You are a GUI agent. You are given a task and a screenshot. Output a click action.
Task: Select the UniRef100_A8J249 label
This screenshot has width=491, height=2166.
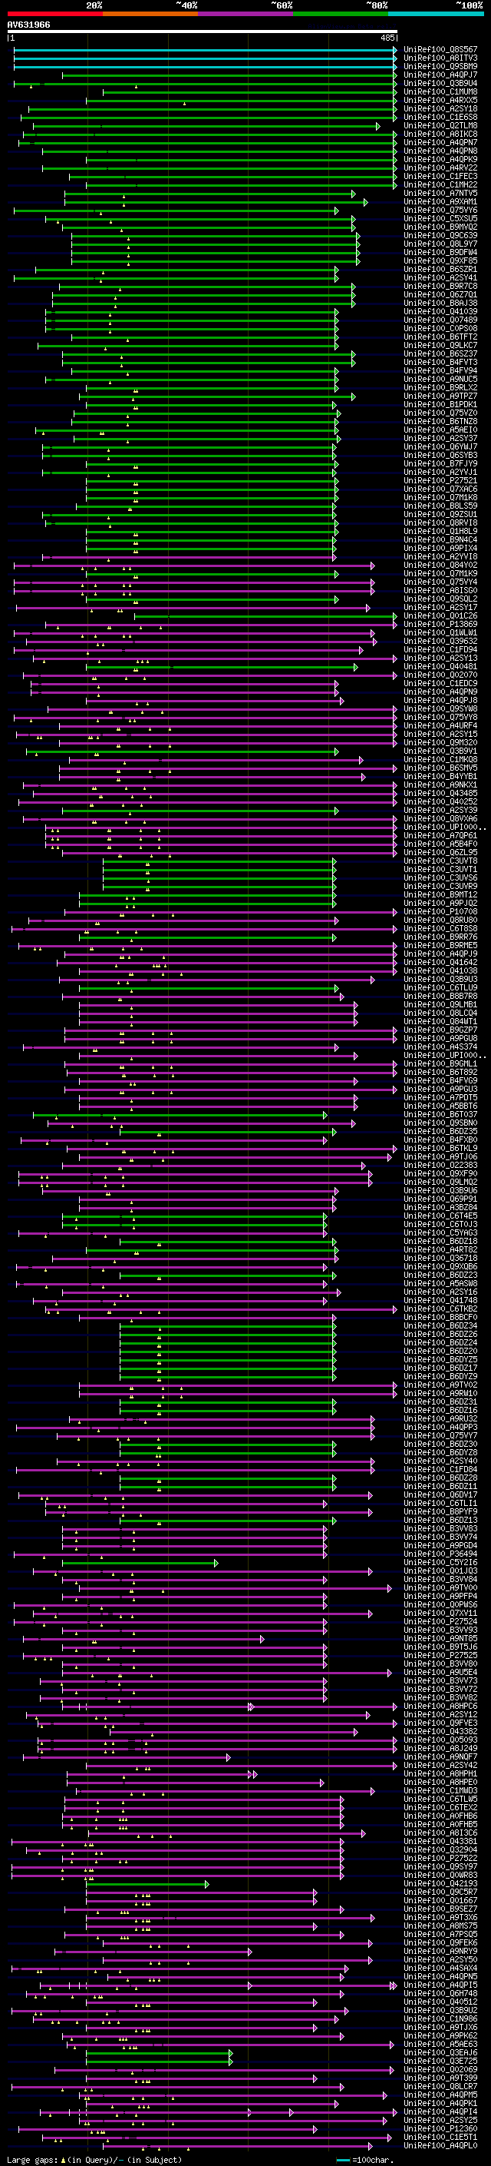pos(440,1749)
